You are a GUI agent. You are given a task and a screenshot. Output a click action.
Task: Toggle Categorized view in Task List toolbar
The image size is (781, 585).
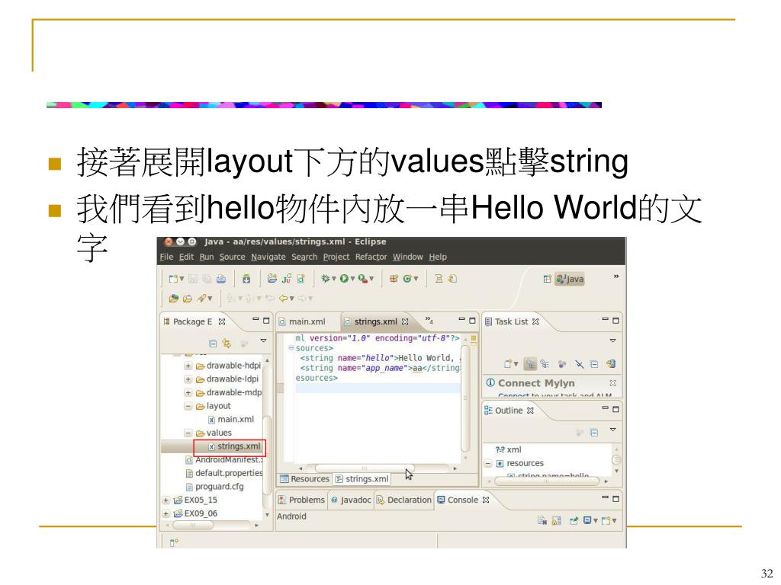531,364
